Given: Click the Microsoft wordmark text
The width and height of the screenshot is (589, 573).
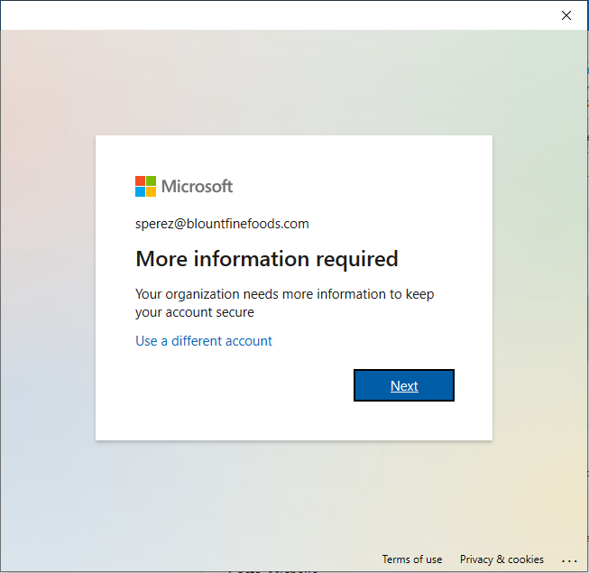Looking at the screenshot, I should (197, 187).
